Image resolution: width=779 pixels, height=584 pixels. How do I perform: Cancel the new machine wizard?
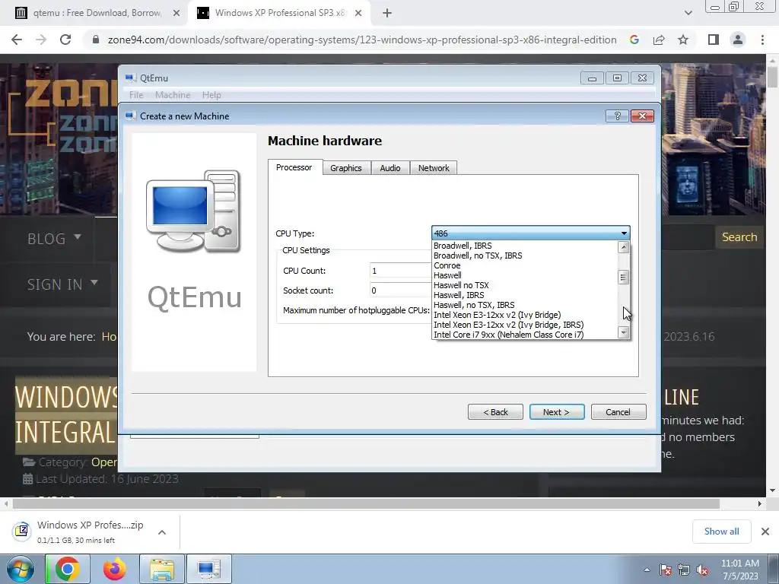618,411
